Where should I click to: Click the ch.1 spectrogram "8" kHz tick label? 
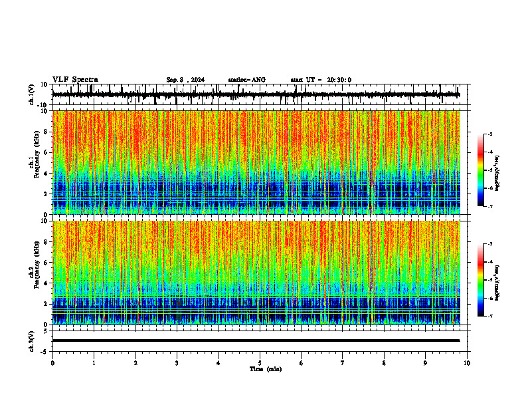46,132
